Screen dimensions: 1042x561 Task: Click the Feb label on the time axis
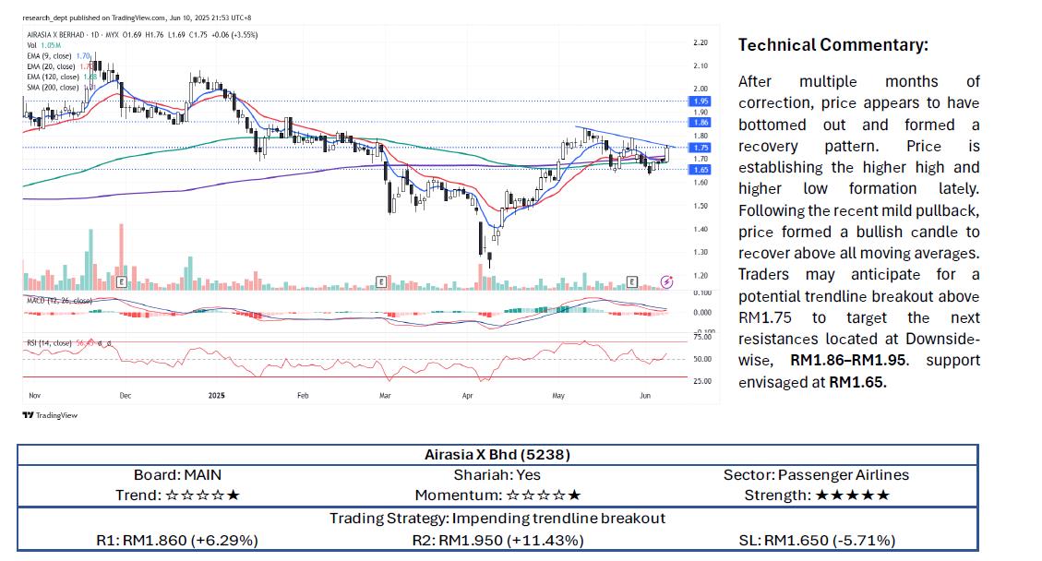pyautogui.click(x=303, y=396)
